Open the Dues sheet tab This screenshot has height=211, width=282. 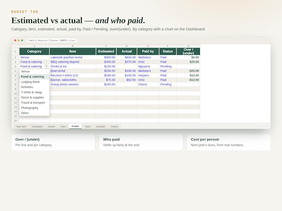click(x=63, y=127)
